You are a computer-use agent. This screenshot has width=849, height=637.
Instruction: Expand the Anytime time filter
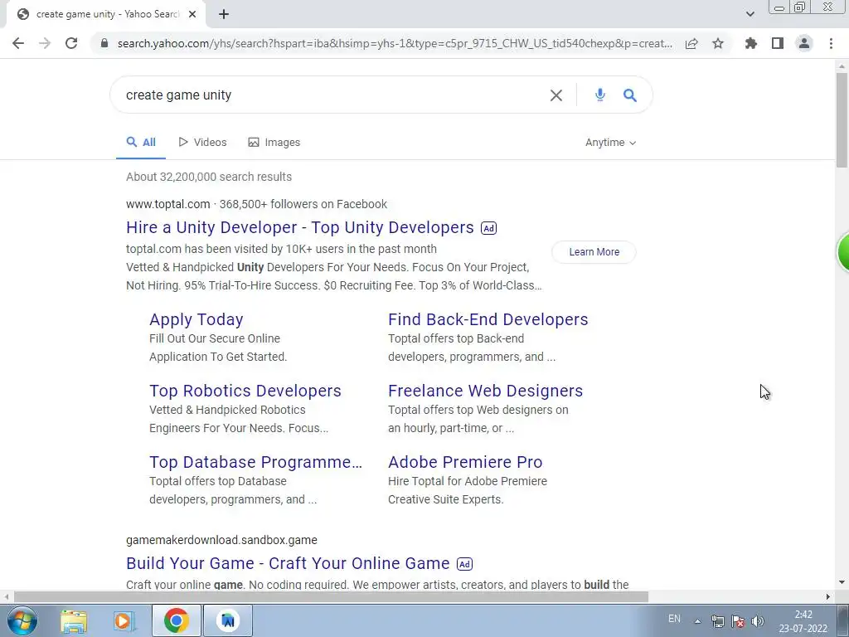click(611, 143)
